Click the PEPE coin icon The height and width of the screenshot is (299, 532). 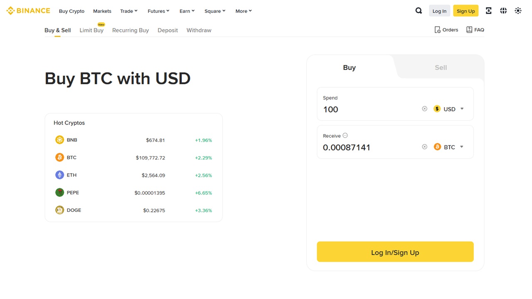point(59,192)
